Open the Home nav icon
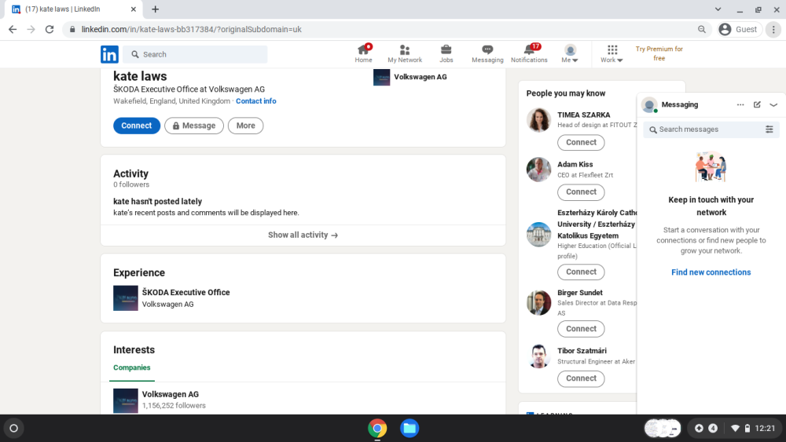 363,53
